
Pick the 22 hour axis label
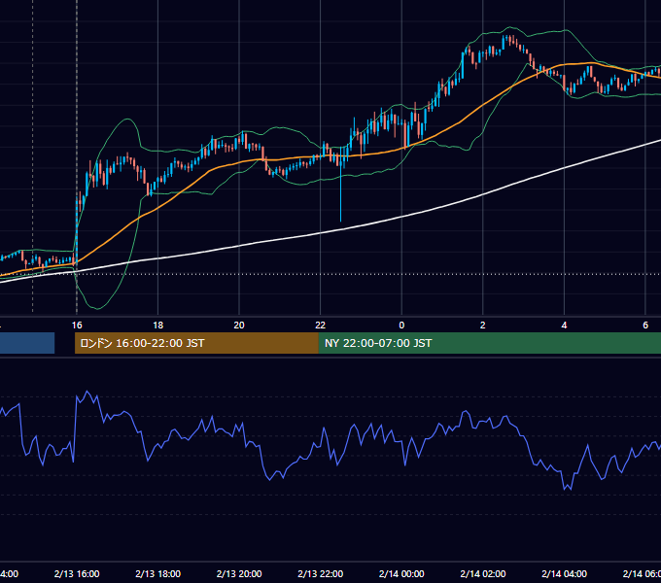pos(321,325)
